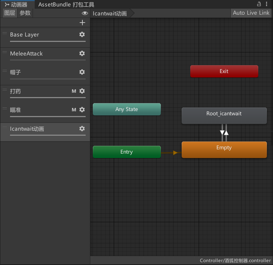Open settings gear for MeleeAttack layer

click(82, 53)
